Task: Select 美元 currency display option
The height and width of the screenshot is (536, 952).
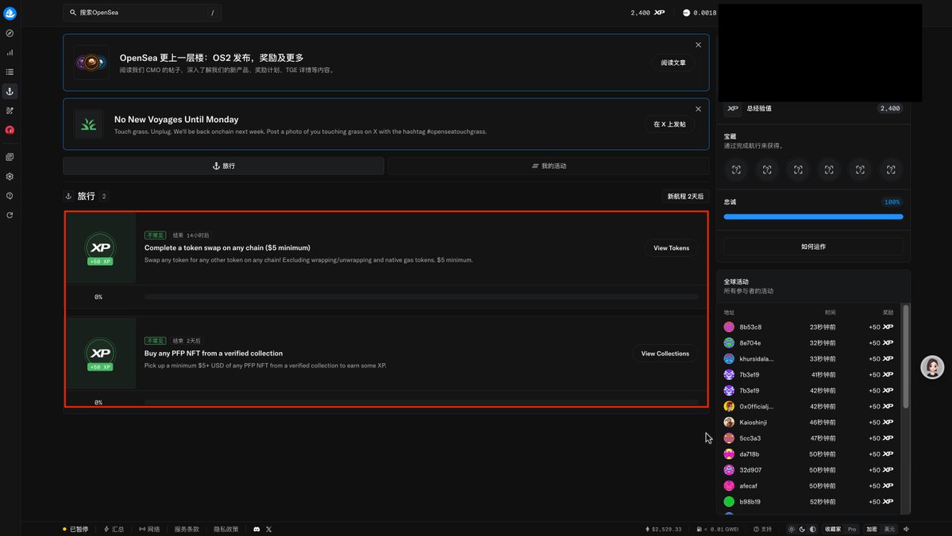Action: (x=888, y=530)
